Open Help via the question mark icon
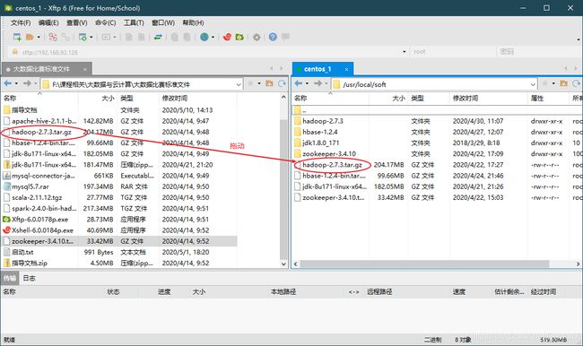 click(x=273, y=37)
